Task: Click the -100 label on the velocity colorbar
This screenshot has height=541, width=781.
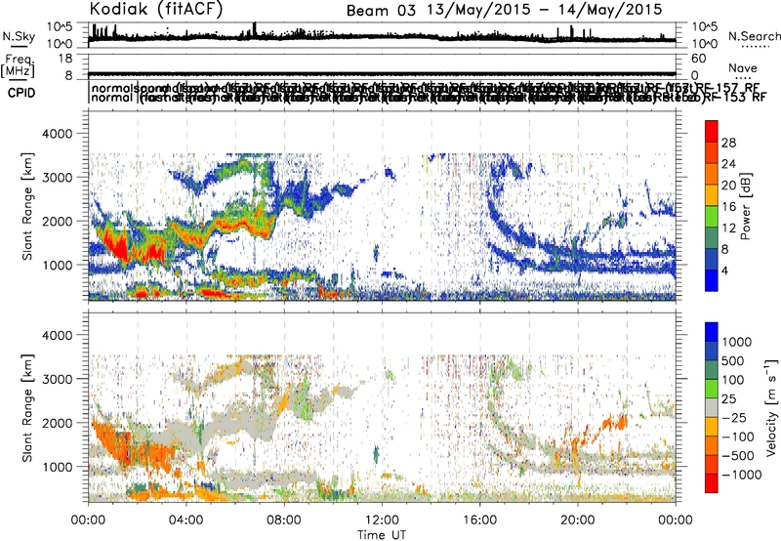Action: coord(738,437)
